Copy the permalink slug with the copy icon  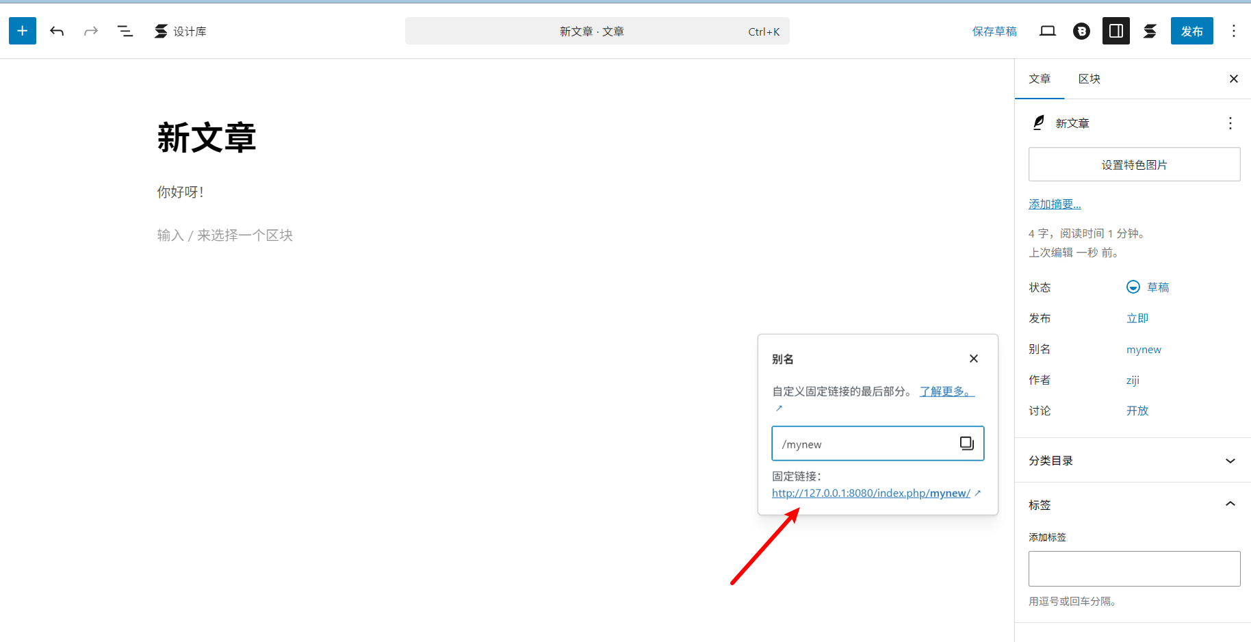click(x=966, y=443)
